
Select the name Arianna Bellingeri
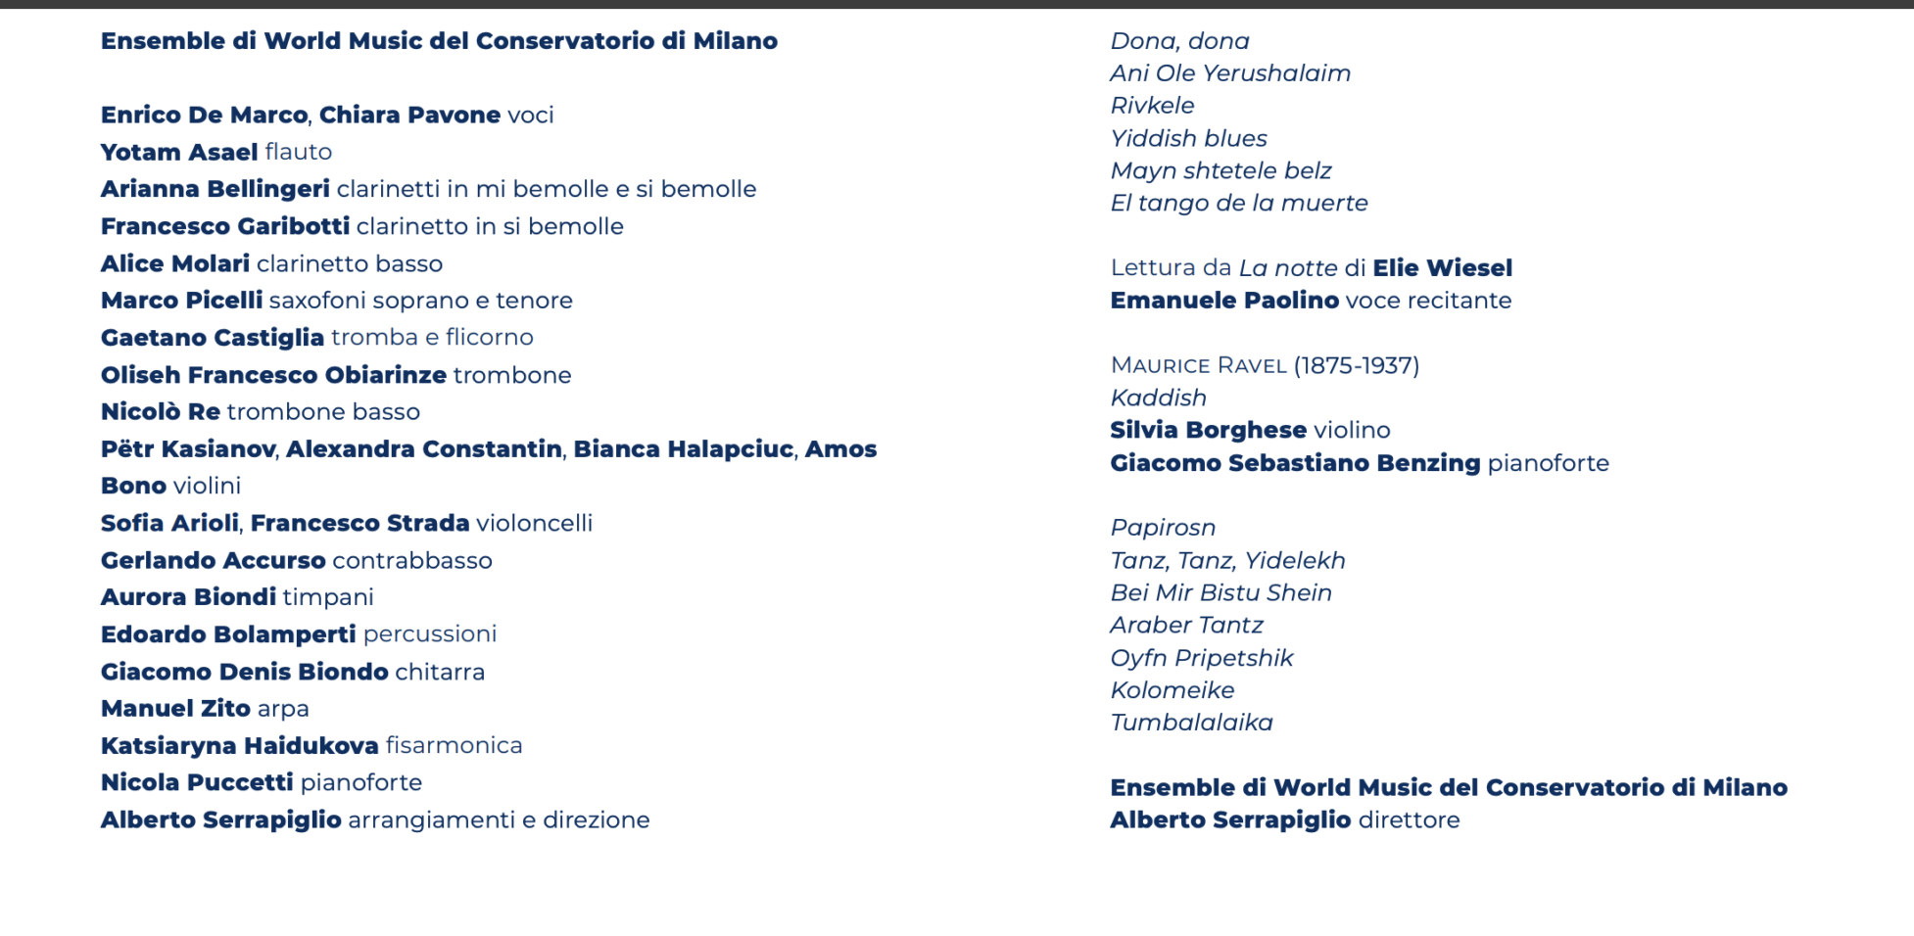[x=215, y=189]
